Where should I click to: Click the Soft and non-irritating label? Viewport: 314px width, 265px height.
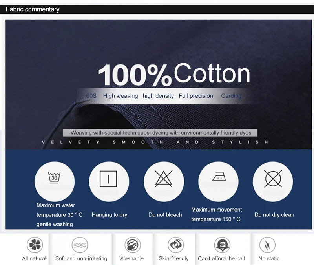pos(81,258)
